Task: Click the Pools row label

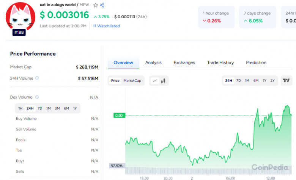Action: [20, 140]
